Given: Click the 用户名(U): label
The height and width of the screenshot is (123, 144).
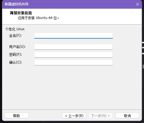Looking at the screenshot, I should pyautogui.click(x=17, y=47).
